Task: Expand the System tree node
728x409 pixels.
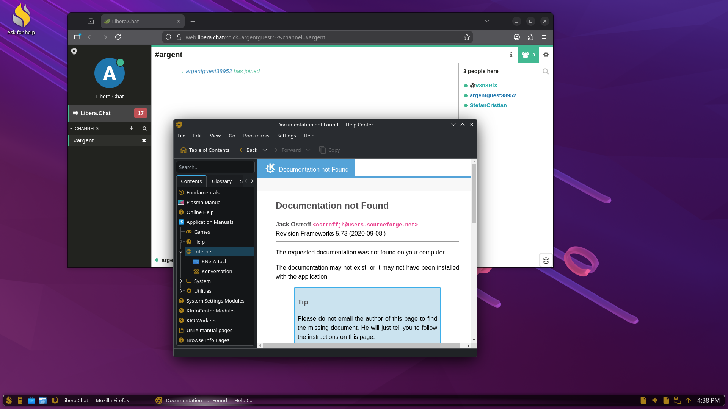Action: pyautogui.click(x=181, y=281)
